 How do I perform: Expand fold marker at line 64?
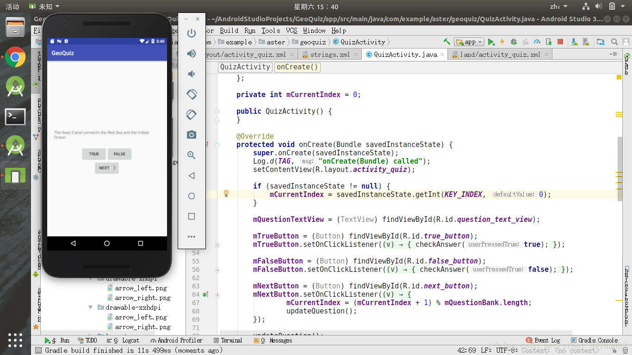click(x=217, y=294)
